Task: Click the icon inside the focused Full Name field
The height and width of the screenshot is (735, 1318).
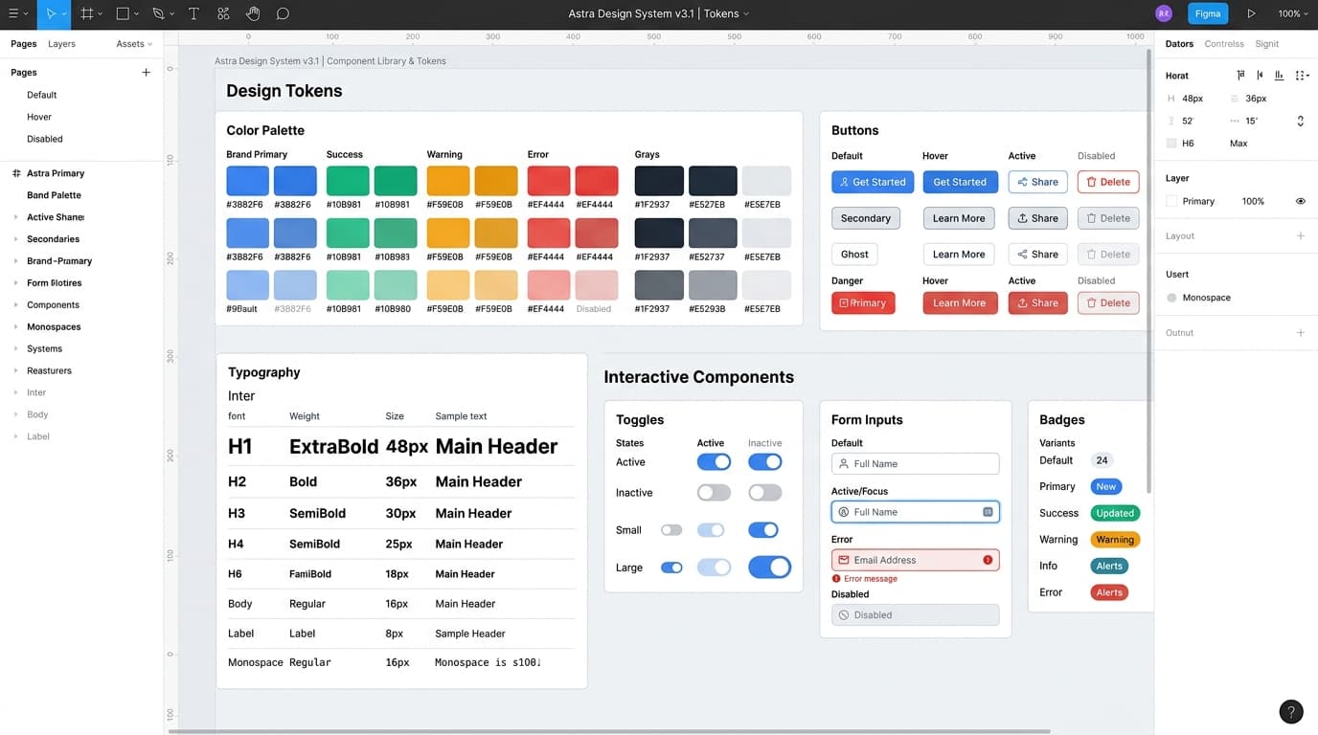Action: coord(988,512)
